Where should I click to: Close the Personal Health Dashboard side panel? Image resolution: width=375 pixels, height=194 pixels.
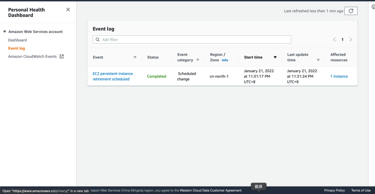68,10
